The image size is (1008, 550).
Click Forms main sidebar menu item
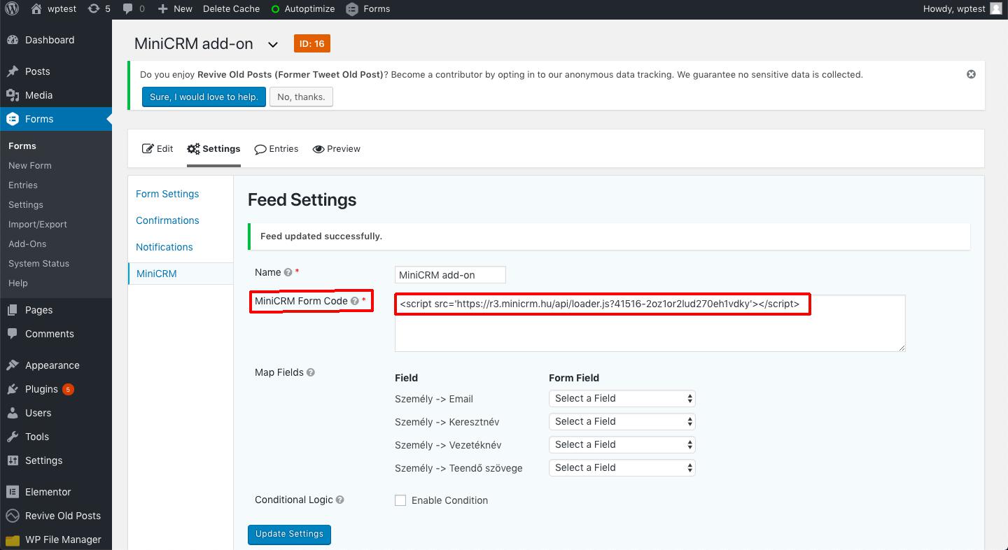(x=56, y=119)
